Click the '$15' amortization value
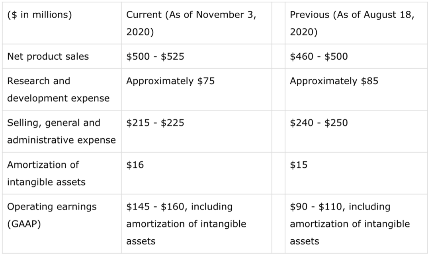The width and height of the screenshot is (430, 256). pos(299,165)
